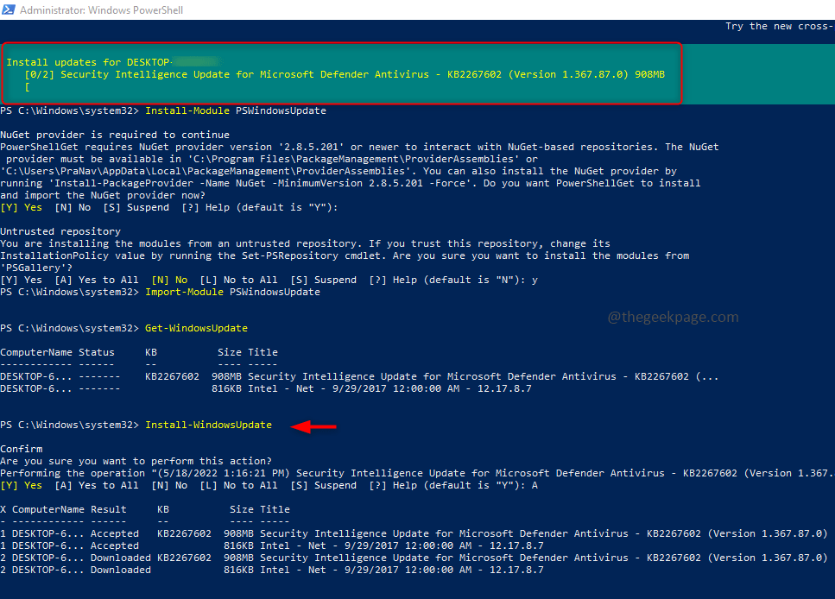This screenshot has height=599, width=835.
Task: Click the 'Try the new cross-' message top right
Action: point(778,25)
